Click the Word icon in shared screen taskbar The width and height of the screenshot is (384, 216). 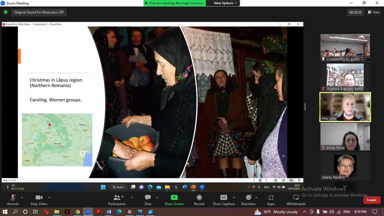coord(184,187)
